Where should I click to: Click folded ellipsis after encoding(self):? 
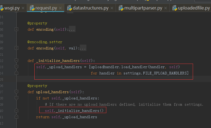tap(72, 29)
